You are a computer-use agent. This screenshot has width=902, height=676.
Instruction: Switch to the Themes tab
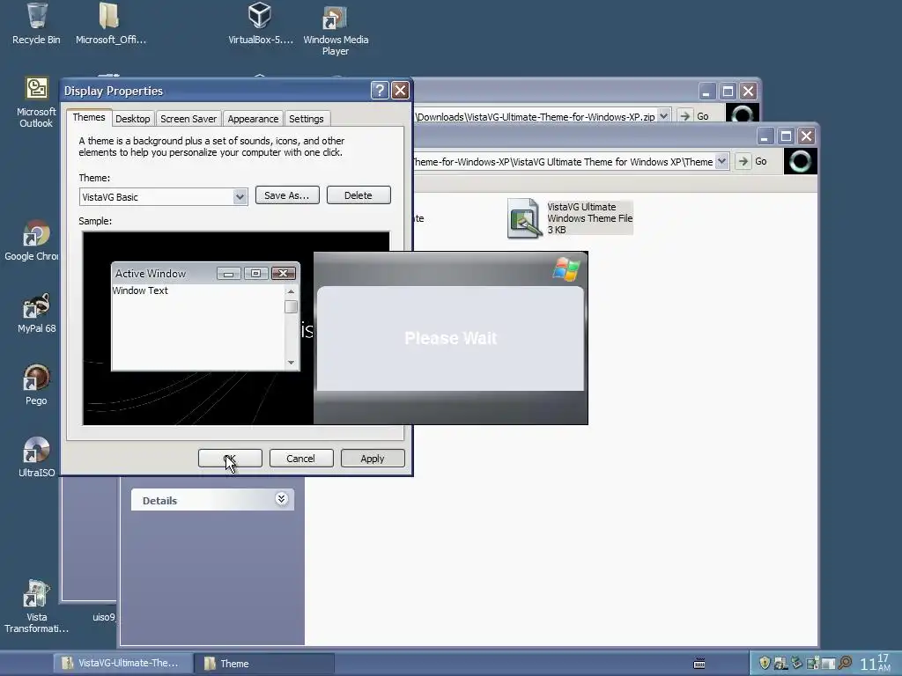pos(89,117)
